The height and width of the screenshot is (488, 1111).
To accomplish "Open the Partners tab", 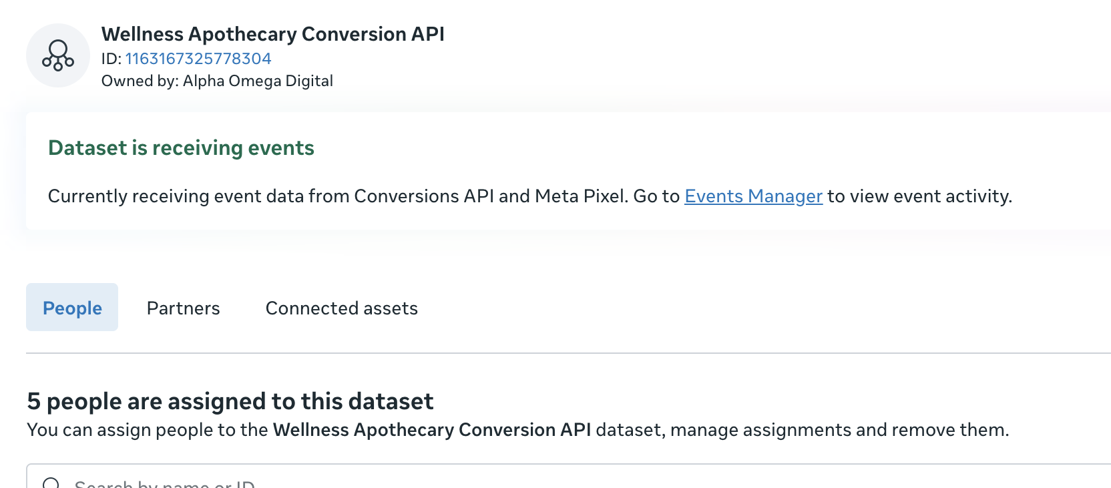I will pos(183,308).
